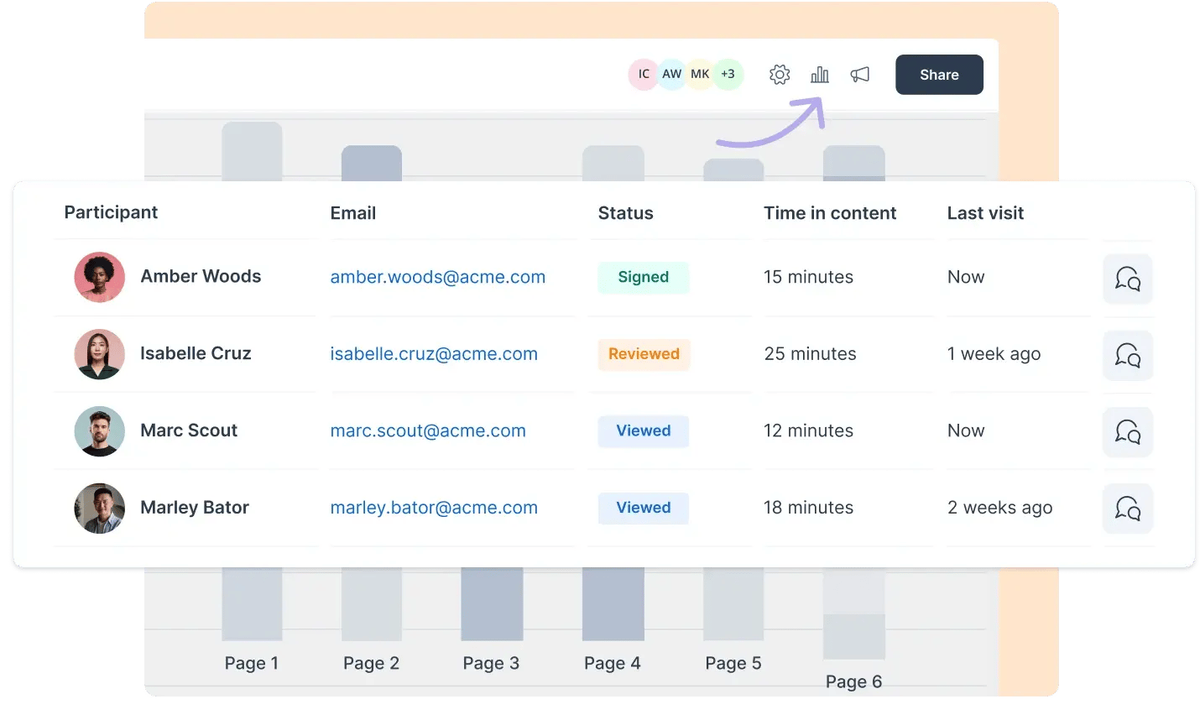Screen dimensions: 1200x720
Task: Click Marley Bator profile photo
Action: [100, 509]
